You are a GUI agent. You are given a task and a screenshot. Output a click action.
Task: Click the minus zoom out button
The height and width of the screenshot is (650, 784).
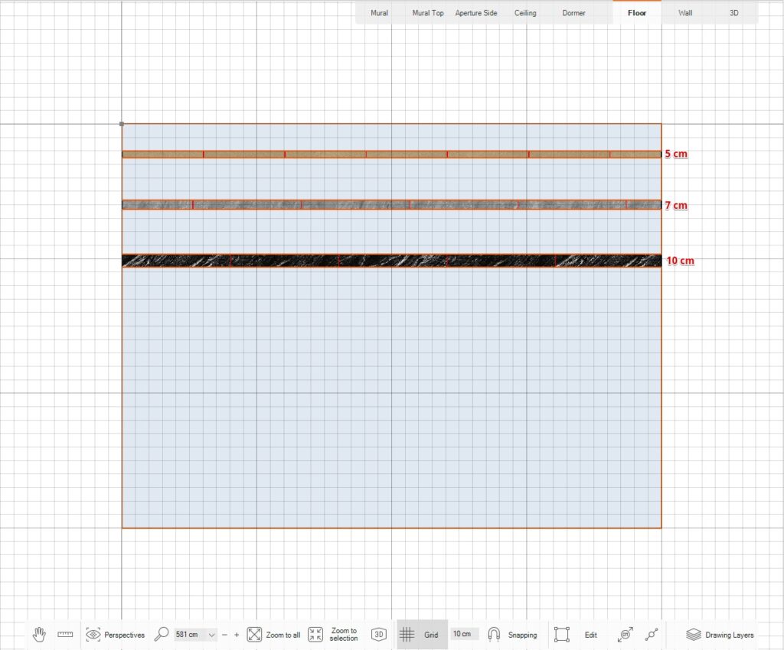pyautogui.click(x=225, y=635)
